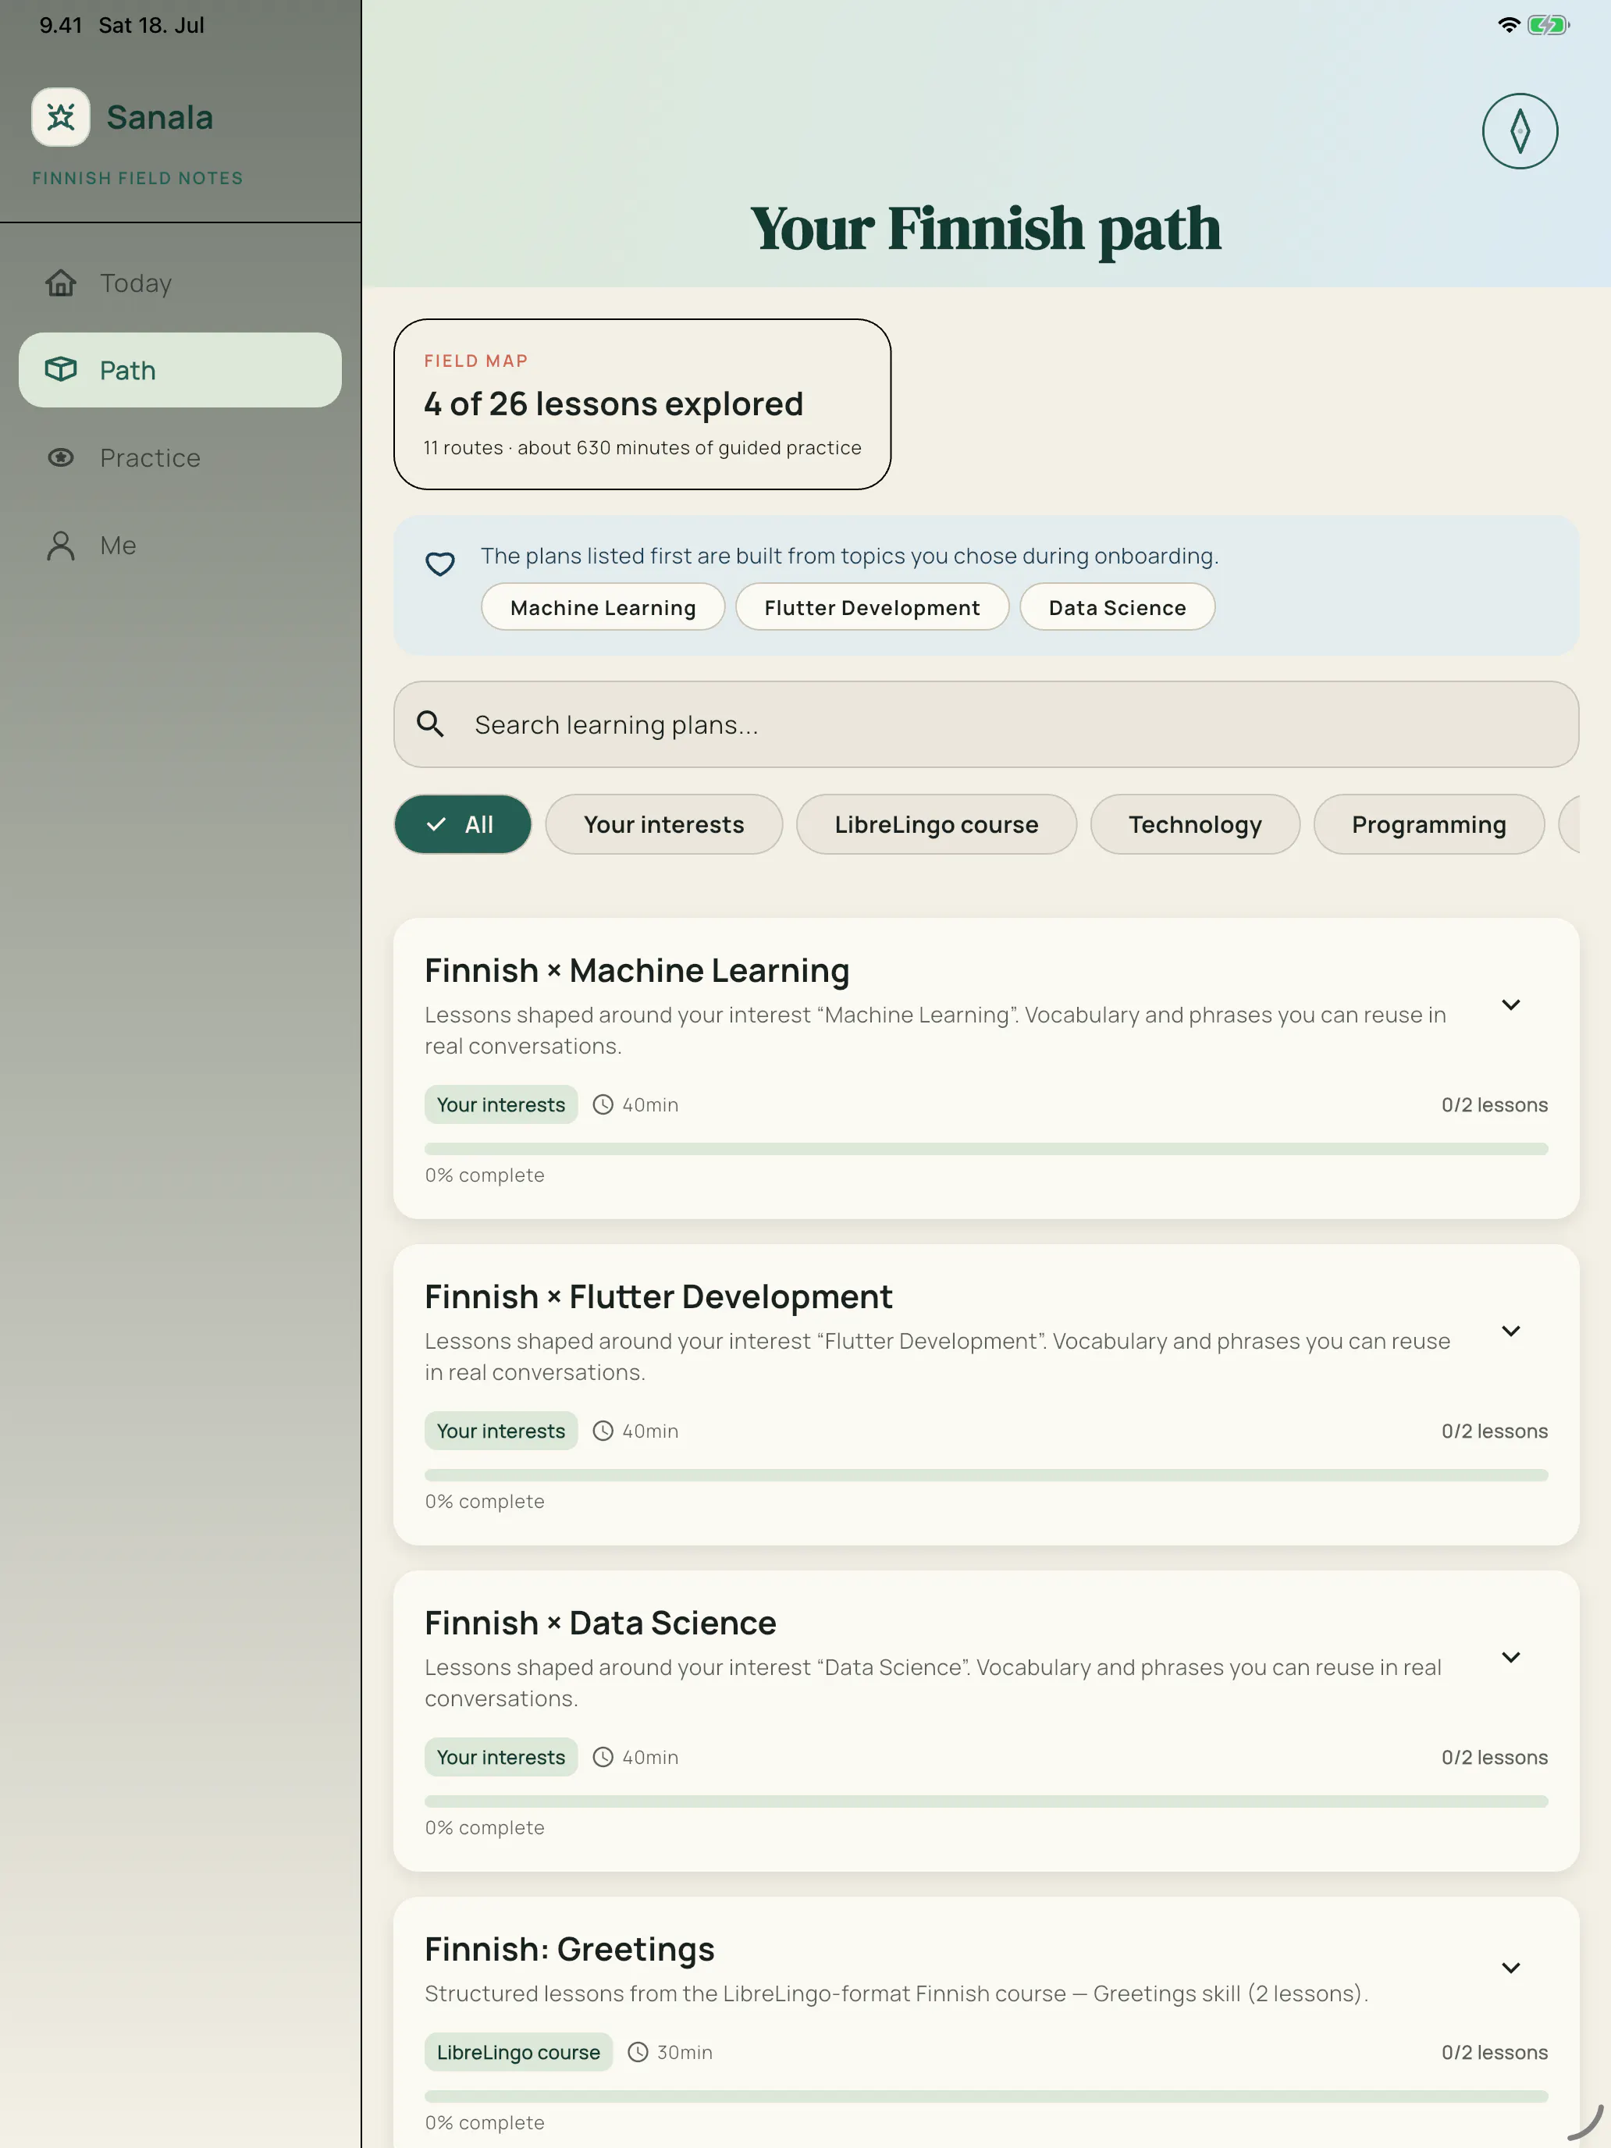Click the Practice eye icon
The image size is (1611, 2148).
(60, 457)
